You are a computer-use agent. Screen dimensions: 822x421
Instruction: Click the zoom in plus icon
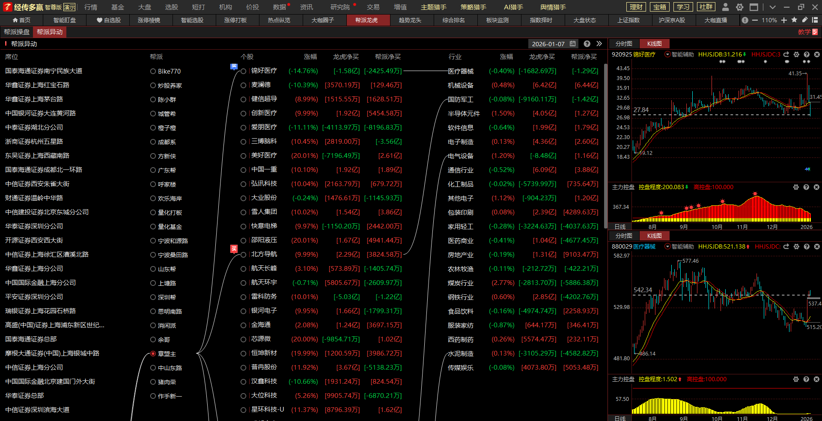pos(784,20)
